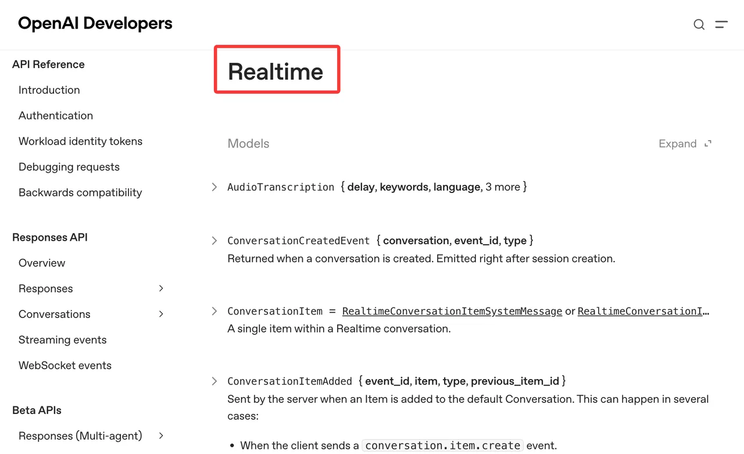The width and height of the screenshot is (744, 454).
Task: Click the Models section heading
Action: pos(249,144)
